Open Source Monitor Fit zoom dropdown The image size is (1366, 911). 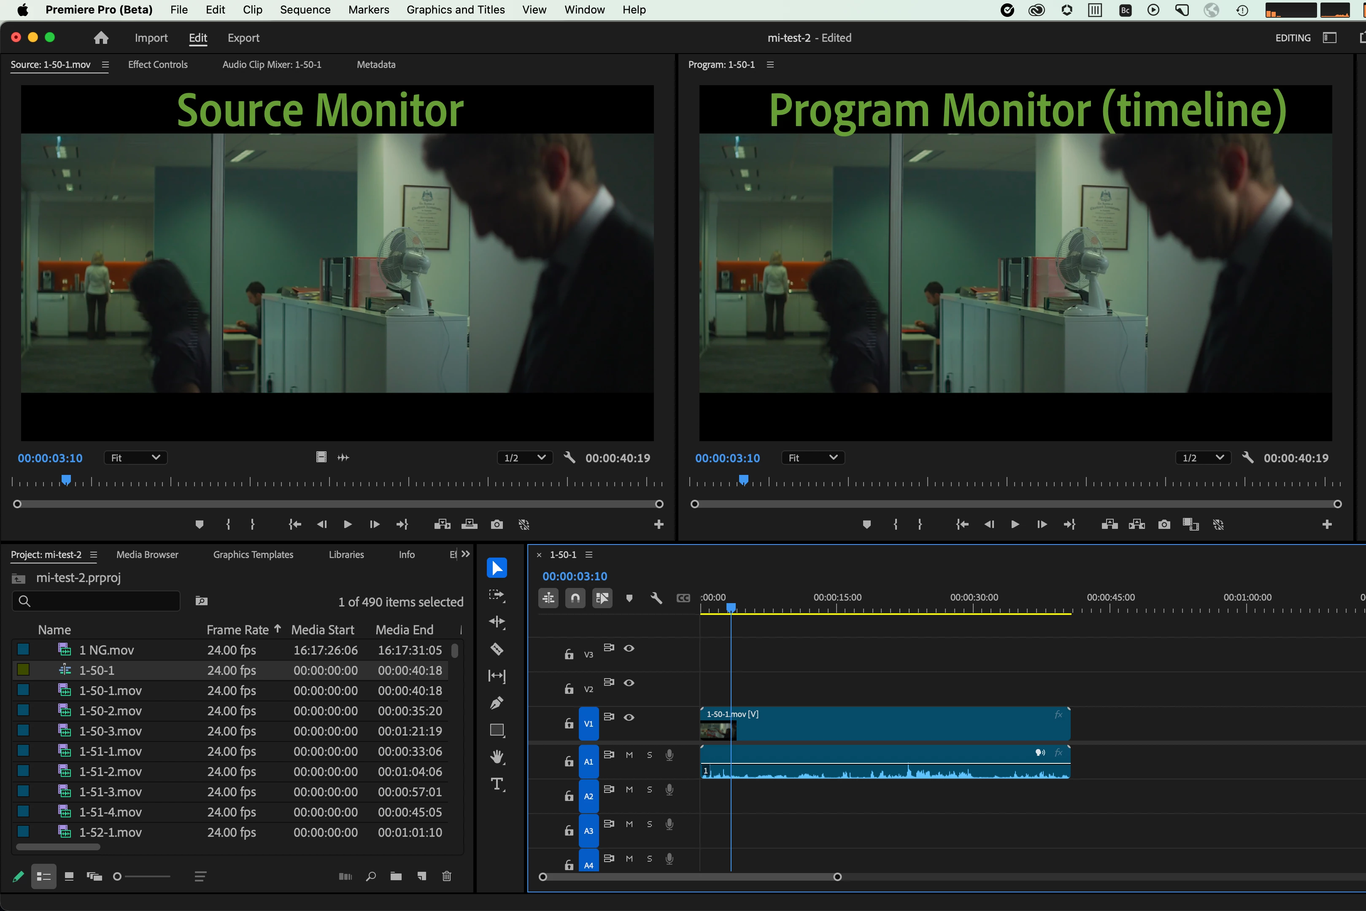pyautogui.click(x=135, y=458)
